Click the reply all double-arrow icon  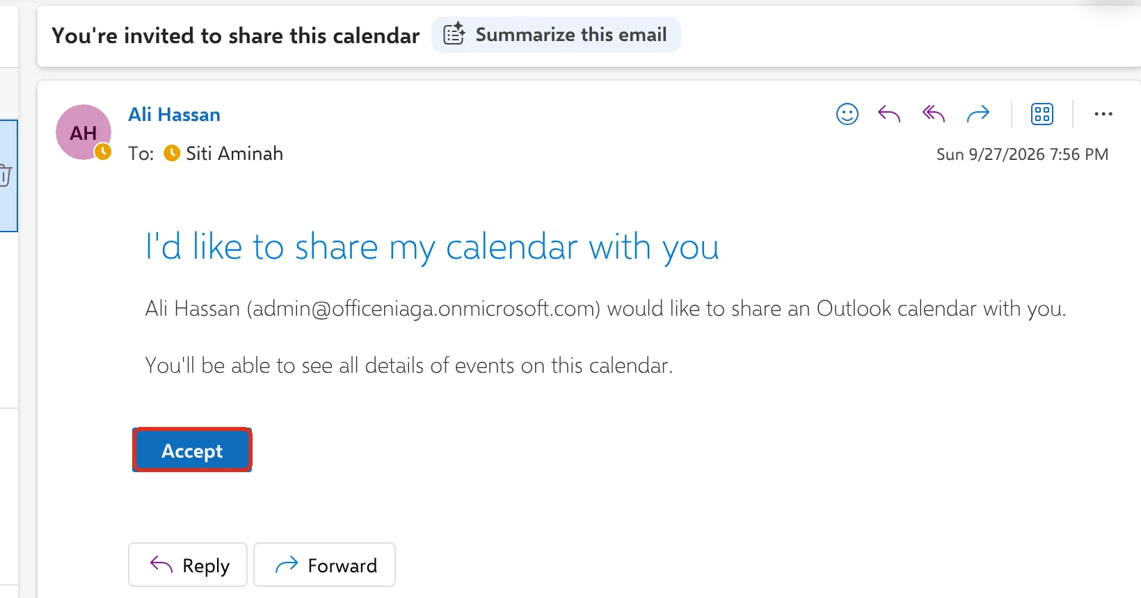point(934,114)
